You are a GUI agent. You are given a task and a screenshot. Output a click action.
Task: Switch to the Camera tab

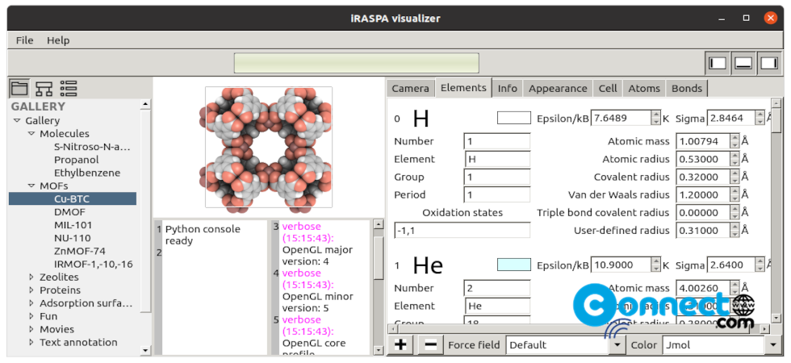click(x=411, y=88)
